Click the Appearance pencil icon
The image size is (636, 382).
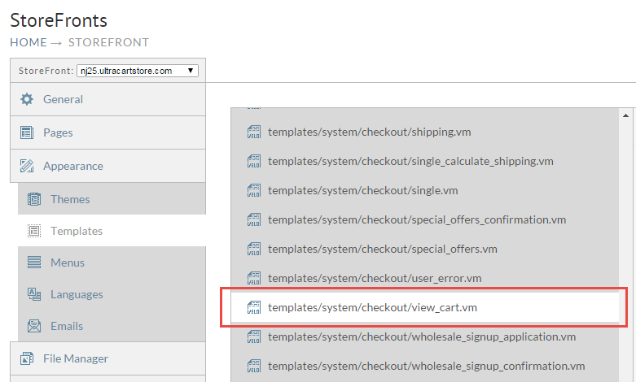[27, 166]
